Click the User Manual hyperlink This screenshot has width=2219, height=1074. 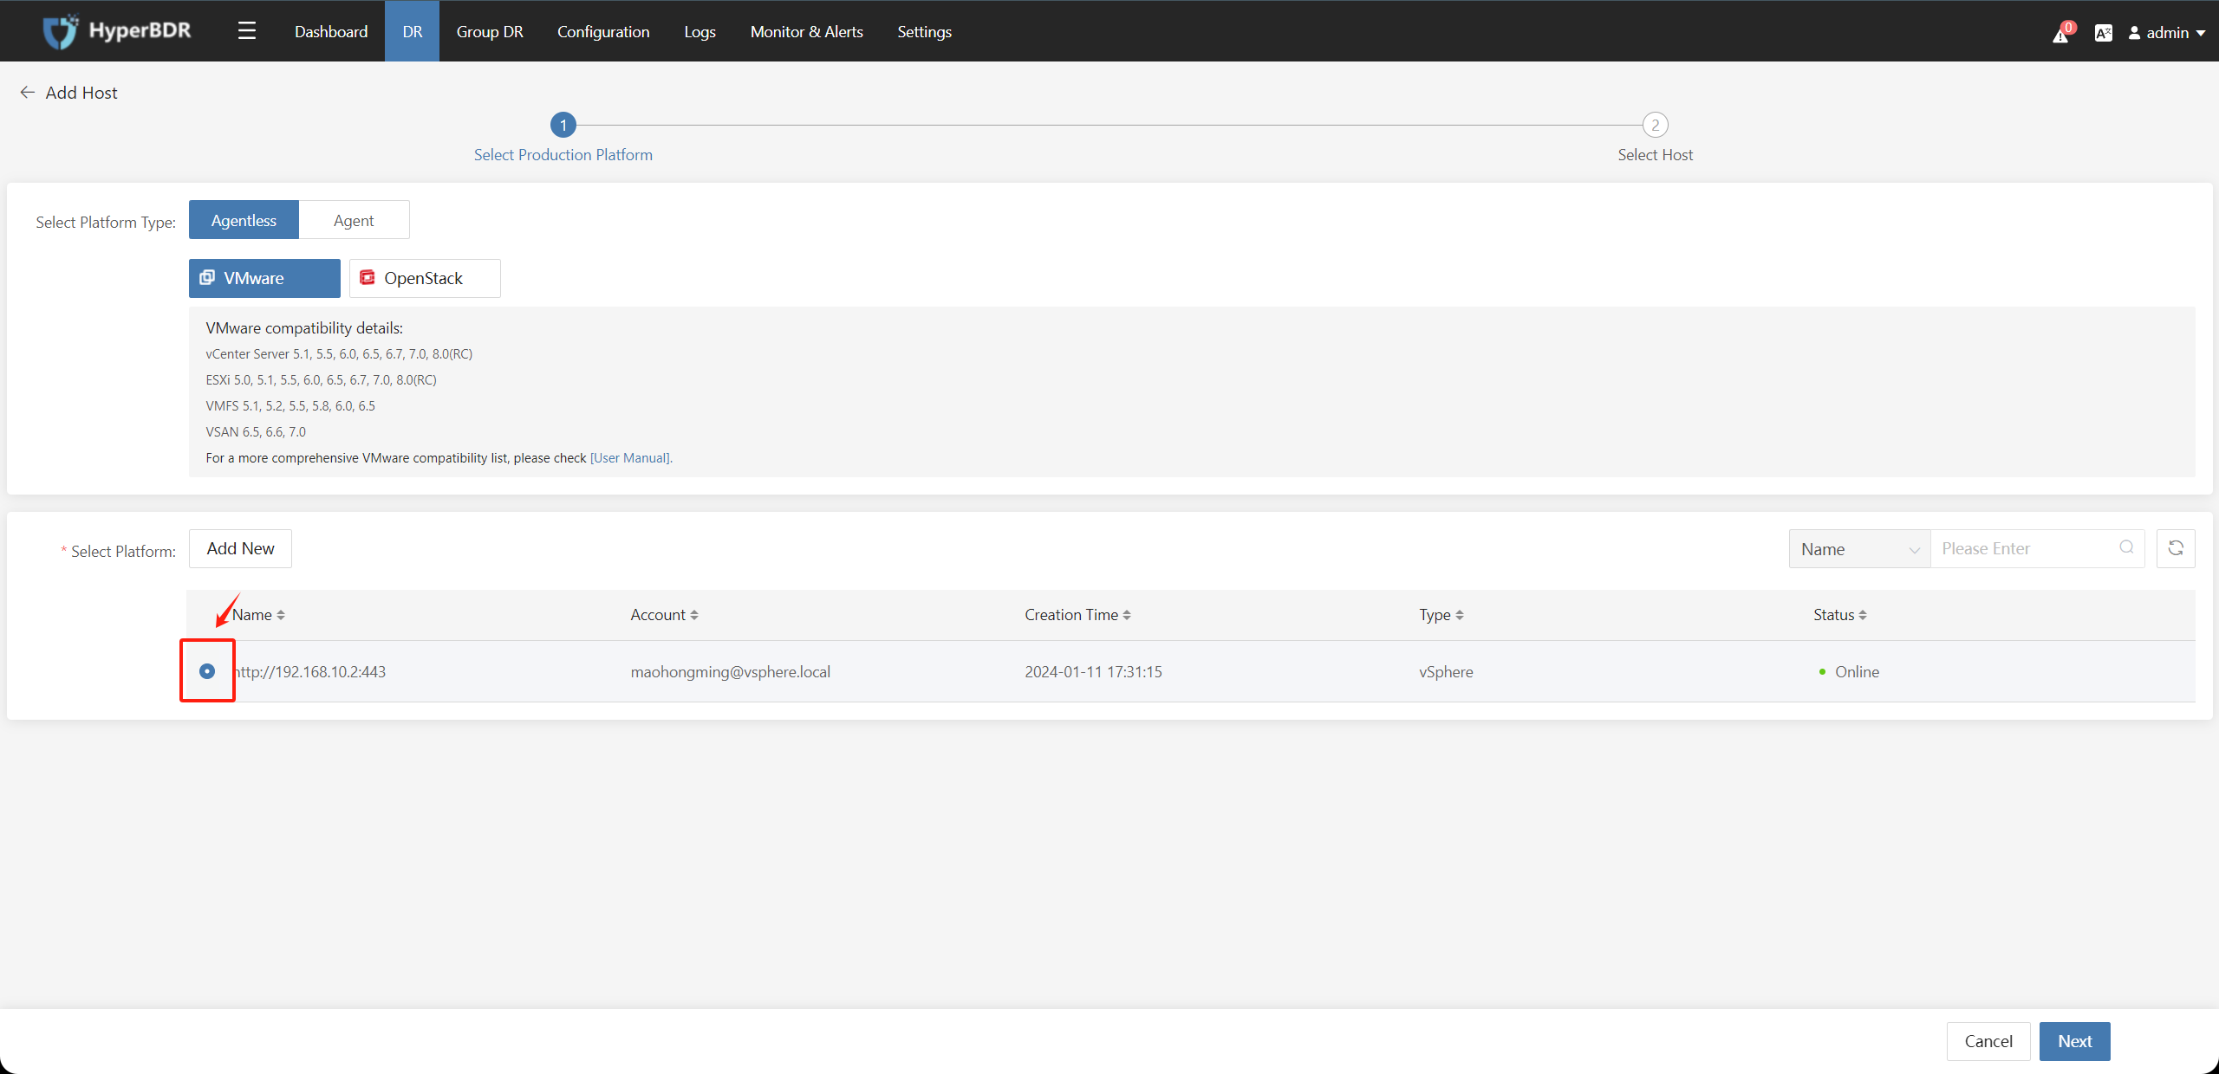click(628, 458)
